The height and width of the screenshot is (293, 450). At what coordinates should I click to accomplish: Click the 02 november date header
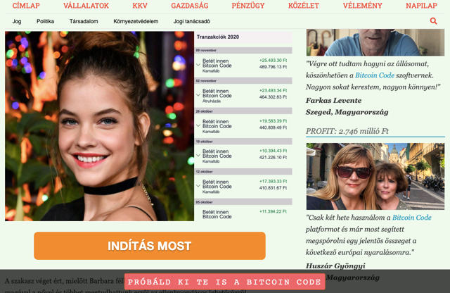click(243, 81)
